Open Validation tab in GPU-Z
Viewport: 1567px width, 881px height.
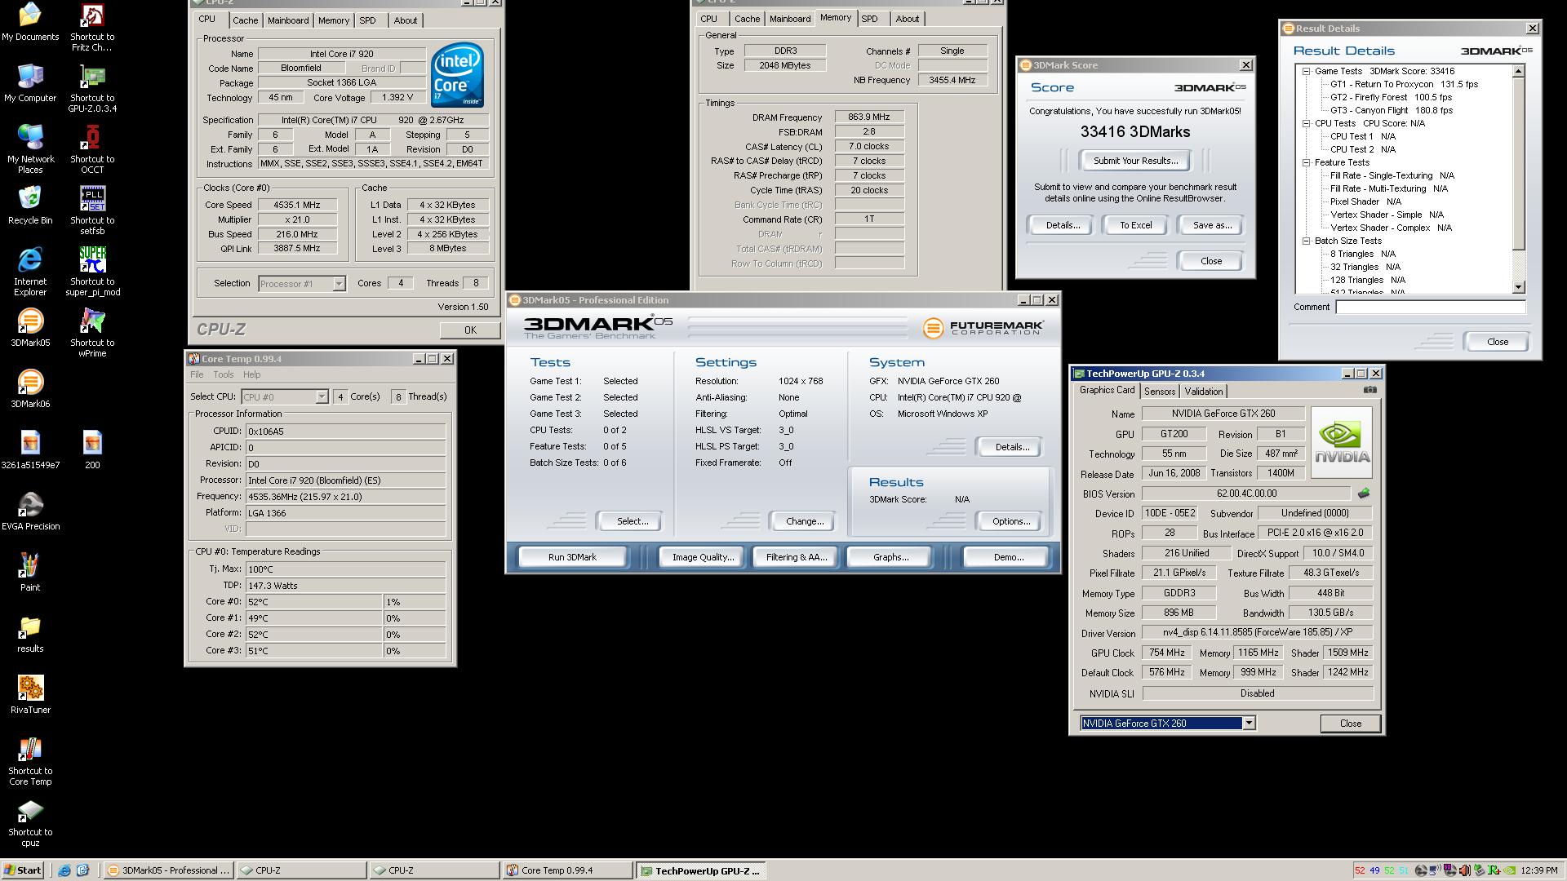[x=1204, y=392]
